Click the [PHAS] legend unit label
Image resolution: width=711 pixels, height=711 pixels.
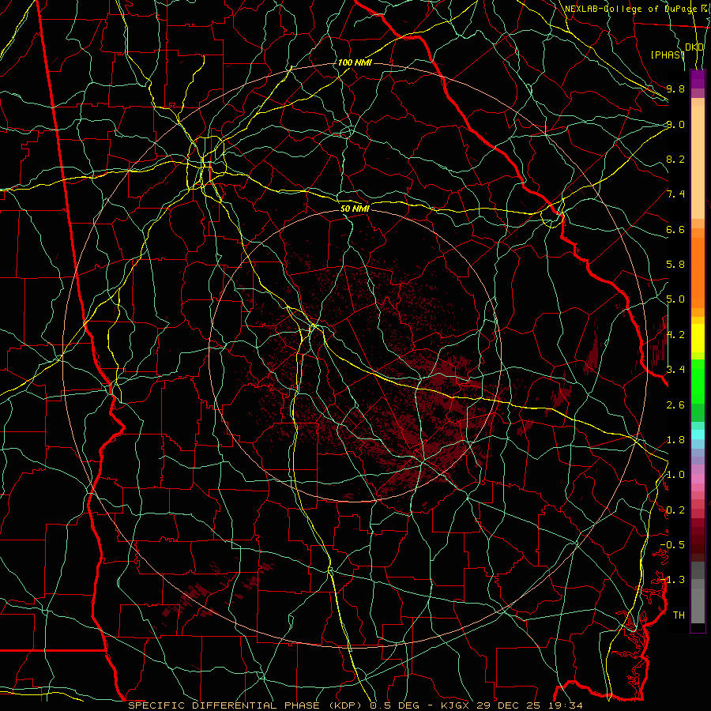pyautogui.click(x=668, y=55)
